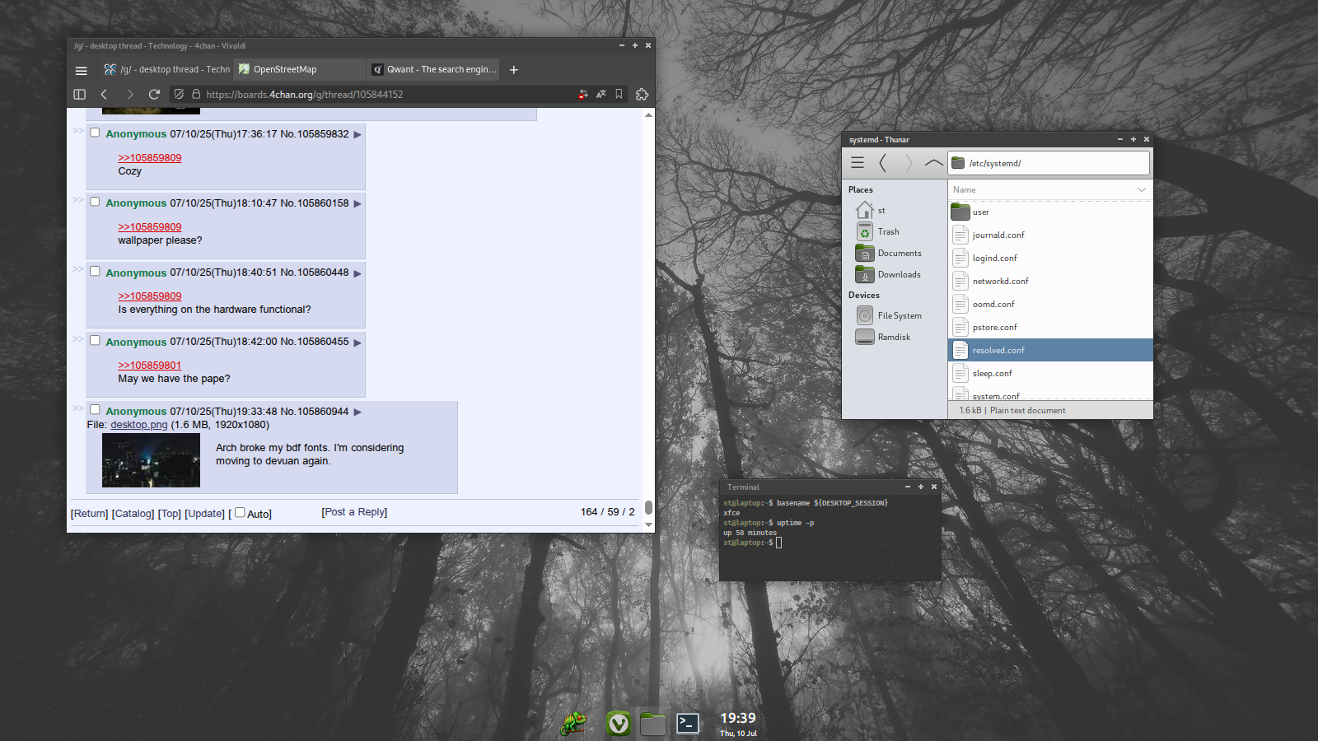Reload the 4chan page in Vivaldi
This screenshot has height=741, width=1318.
[x=154, y=95]
